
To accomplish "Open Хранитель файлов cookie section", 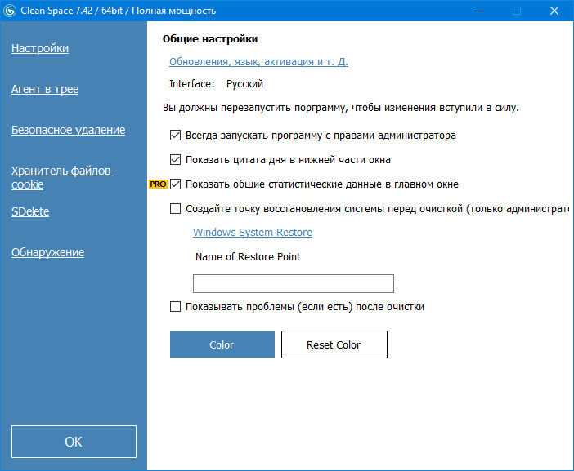I will tap(61, 177).
